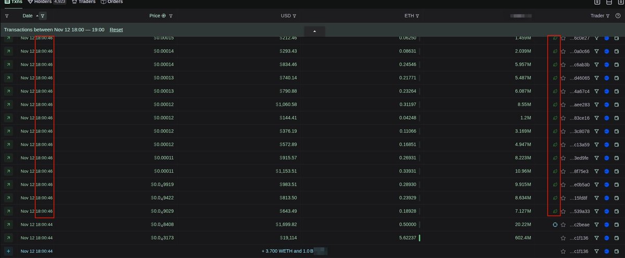Star the trader ...aee283
This screenshot has height=258, width=625.
click(x=563, y=105)
